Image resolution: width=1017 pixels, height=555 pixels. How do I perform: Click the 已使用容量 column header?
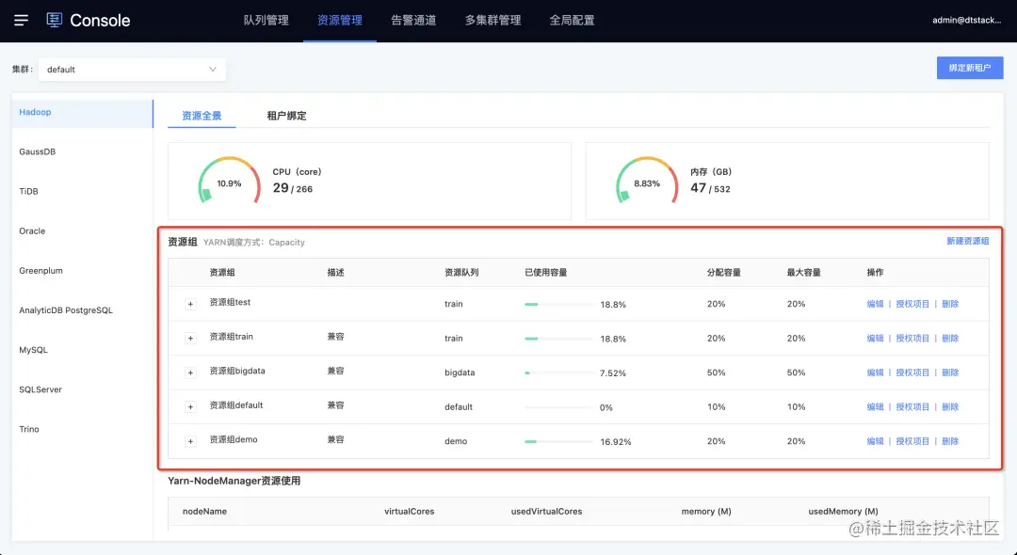(546, 273)
